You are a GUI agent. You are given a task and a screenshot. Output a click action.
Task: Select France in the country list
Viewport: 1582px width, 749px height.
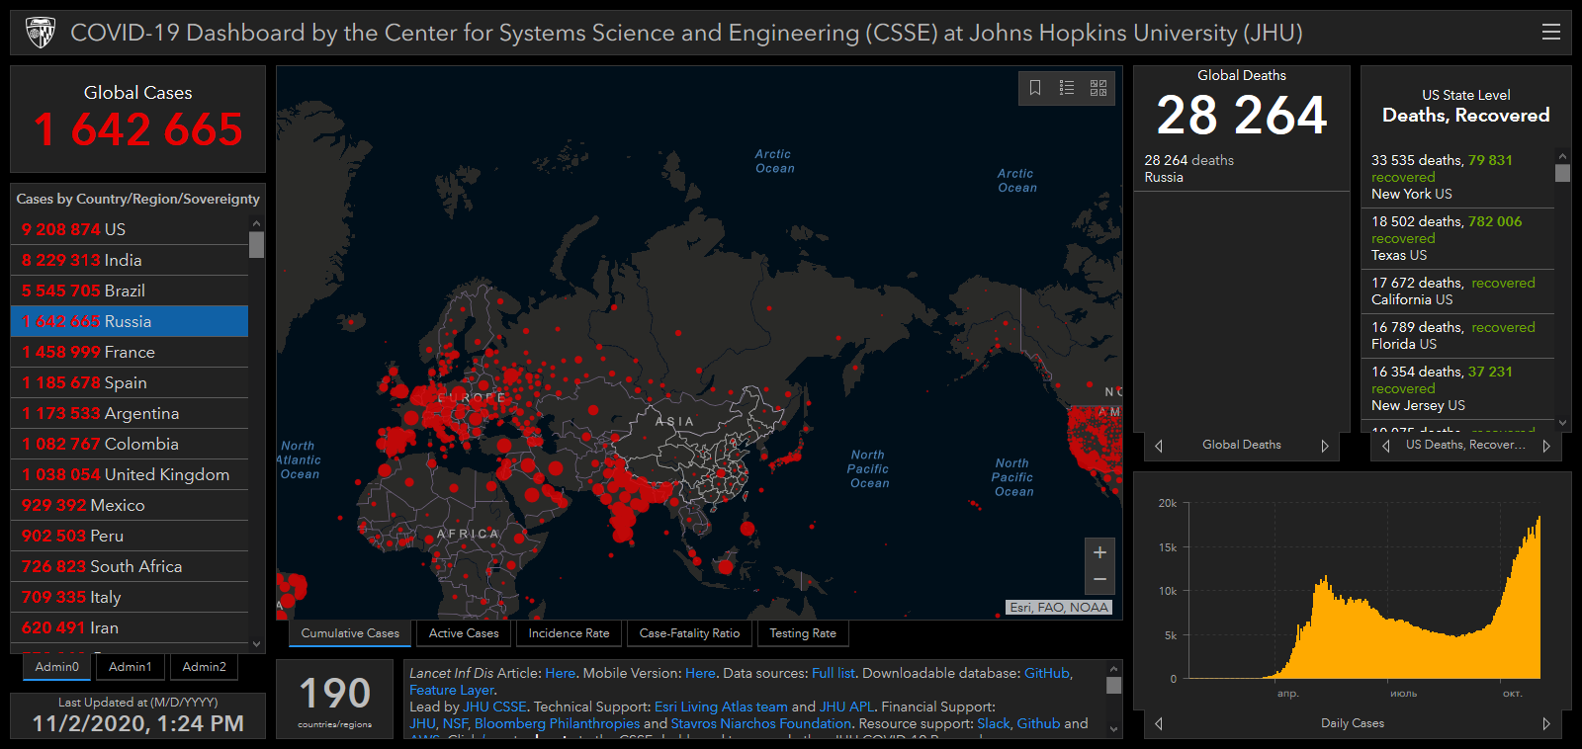(x=130, y=352)
